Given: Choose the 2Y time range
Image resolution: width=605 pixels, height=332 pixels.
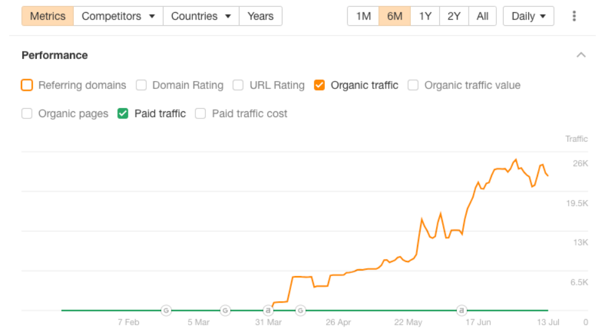Looking at the screenshot, I should click(x=454, y=16).
